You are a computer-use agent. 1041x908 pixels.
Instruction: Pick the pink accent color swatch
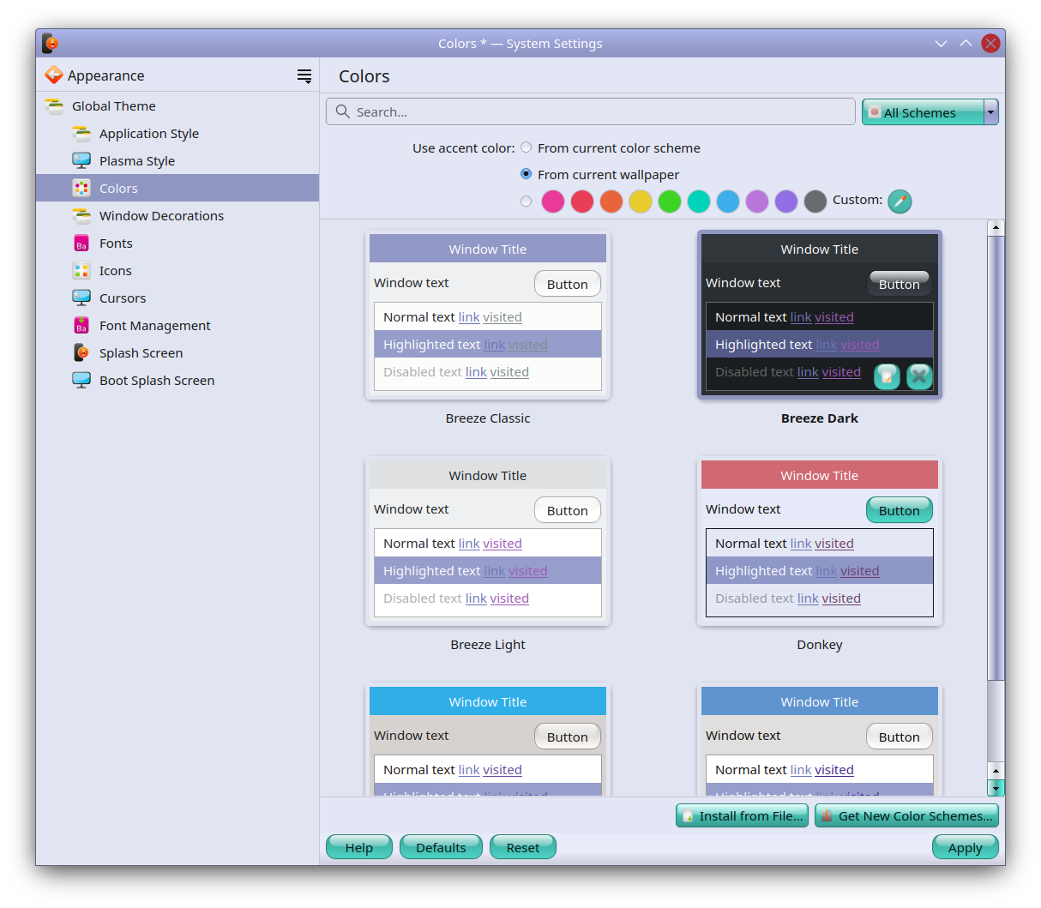[553, 201]
